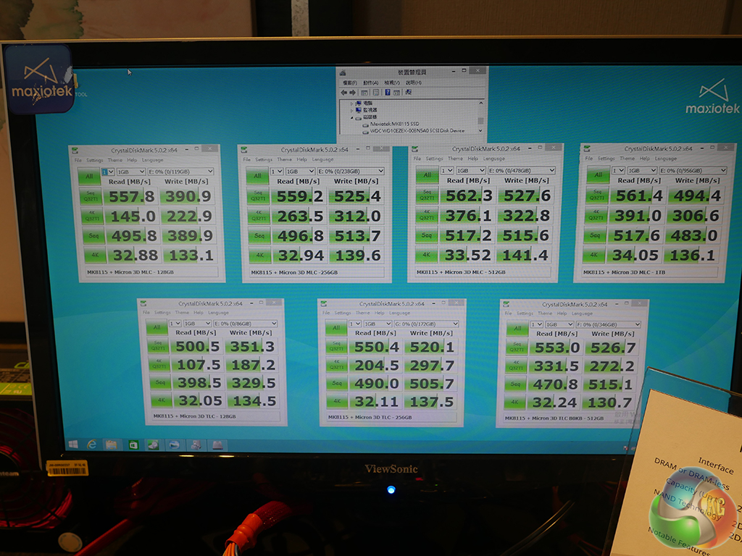The width and height of the screenshot is (742, 556).
Task: Run Seq Q32T1 test in MLC 256GB window
Action: pos(258,195)
